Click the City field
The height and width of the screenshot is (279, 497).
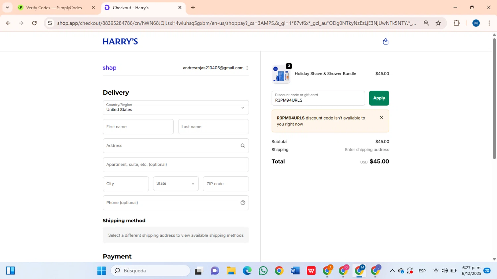(126, 184)
